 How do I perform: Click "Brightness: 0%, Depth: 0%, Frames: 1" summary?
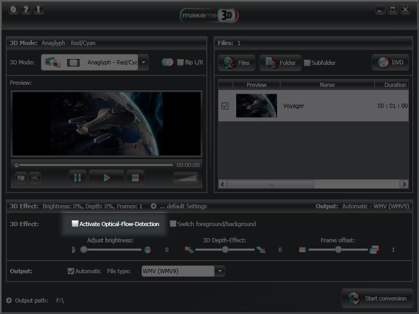93,206
